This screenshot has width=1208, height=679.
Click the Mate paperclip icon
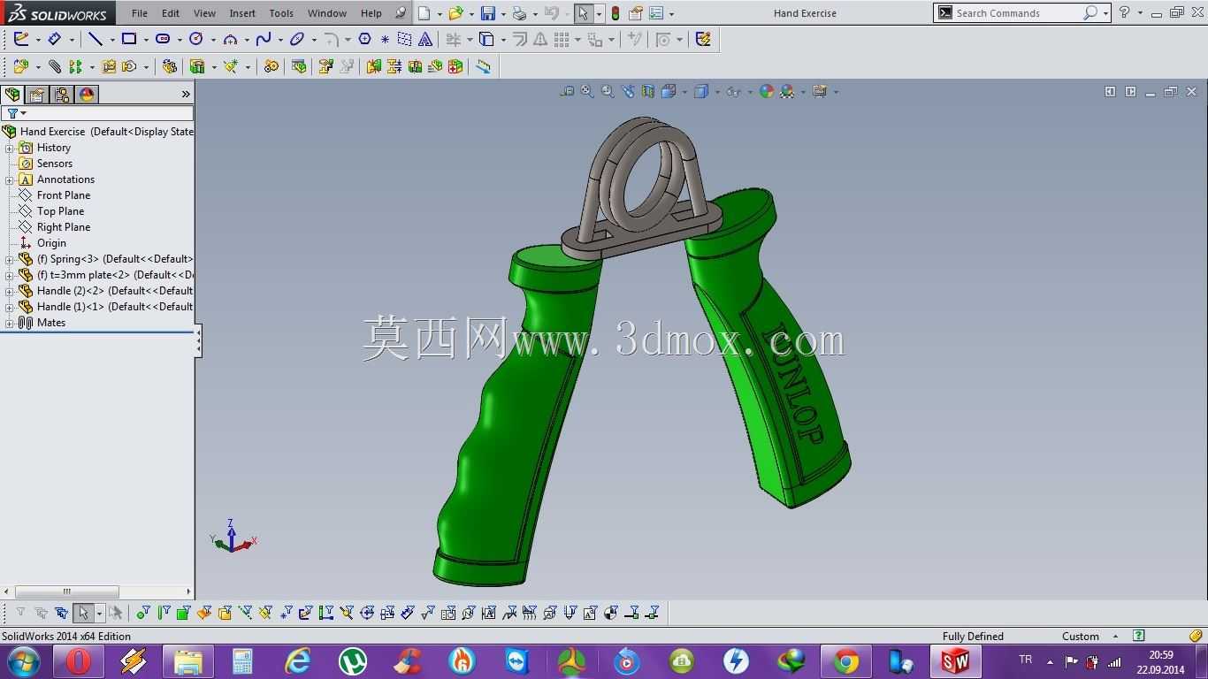[x=55, y=66]
